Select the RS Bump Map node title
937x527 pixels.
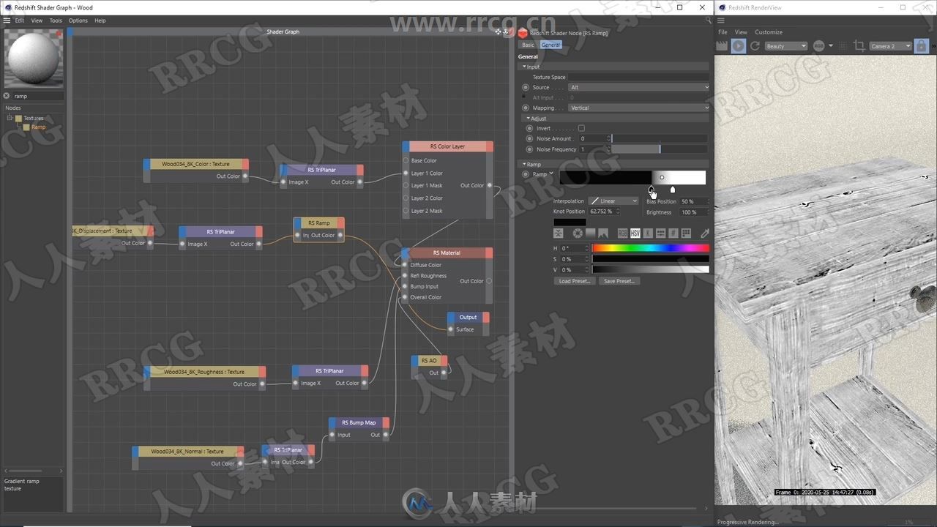coord(359,422)
